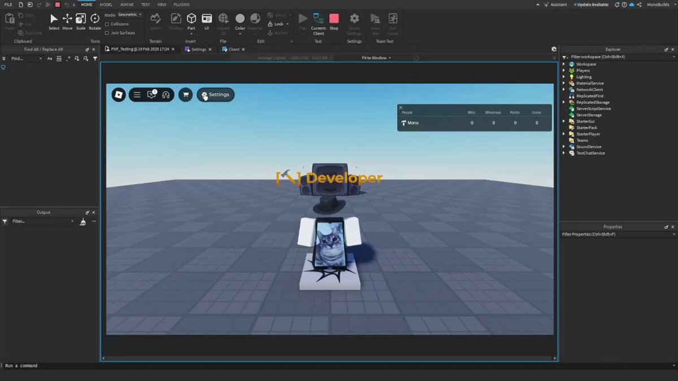Activate the Scale tool

(x=81, y=21)
